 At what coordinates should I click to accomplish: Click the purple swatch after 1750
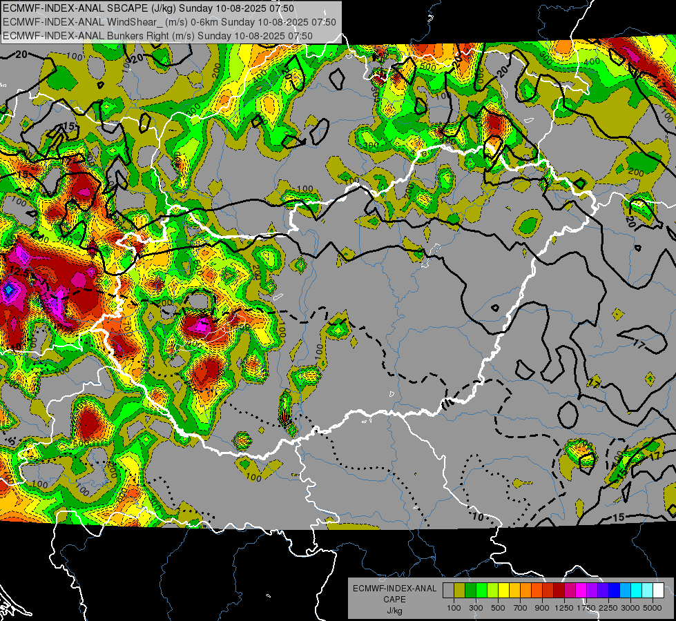[592, 590]
